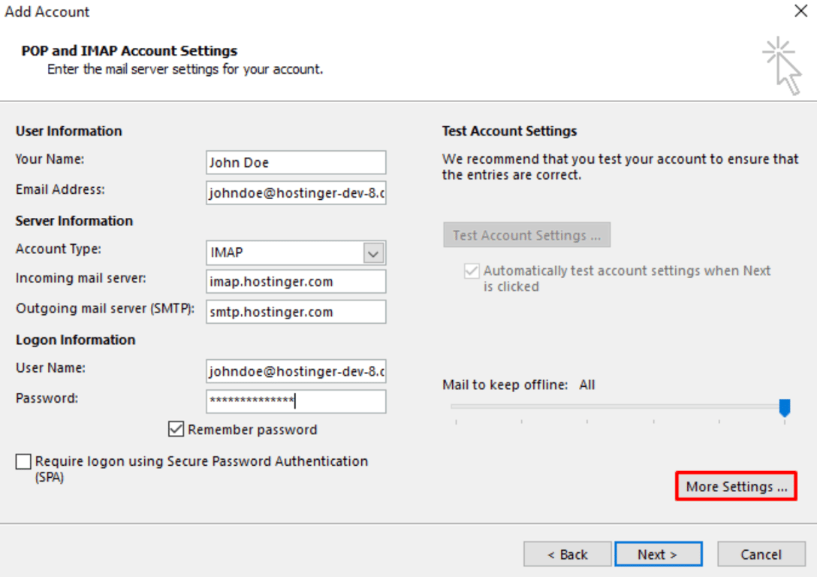
Task: Click Test Account Settings
Action: [526, 234]
